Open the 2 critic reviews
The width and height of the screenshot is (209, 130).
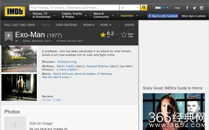[x=57, y=100]
